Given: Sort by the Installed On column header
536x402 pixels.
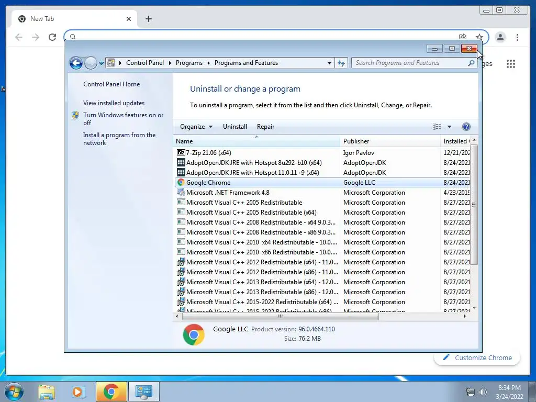Looking at the screenshot, I should (455, 141).
